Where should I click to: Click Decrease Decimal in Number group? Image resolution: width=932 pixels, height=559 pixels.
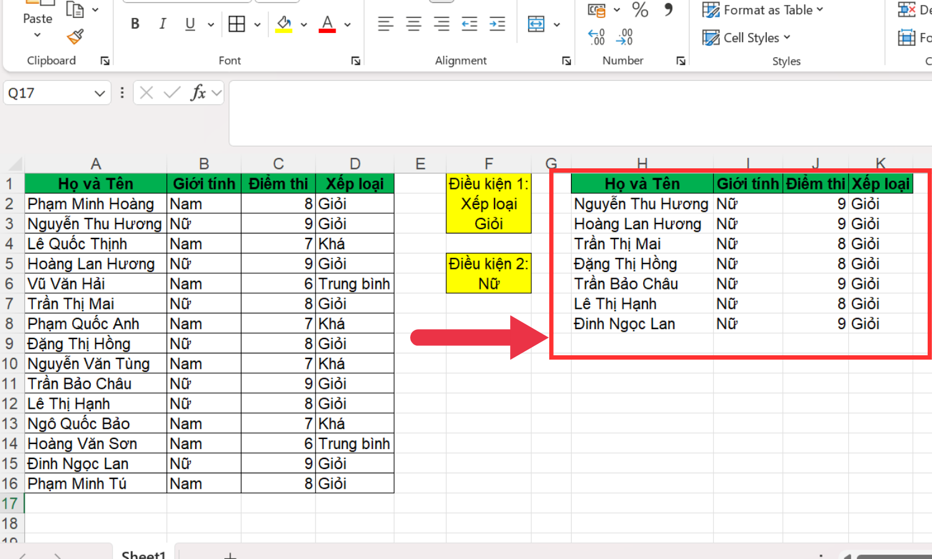click(624, 37)
